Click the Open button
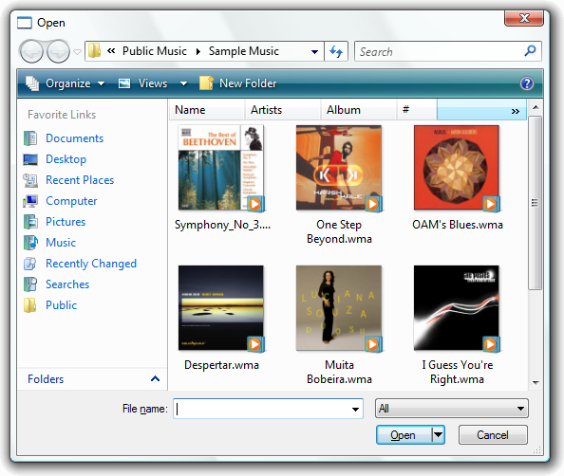This screenshot has width=564, height=476. point(404,435)
